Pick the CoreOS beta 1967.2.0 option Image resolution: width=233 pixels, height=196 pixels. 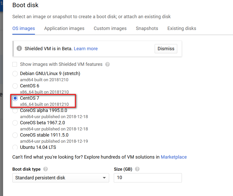15,123
